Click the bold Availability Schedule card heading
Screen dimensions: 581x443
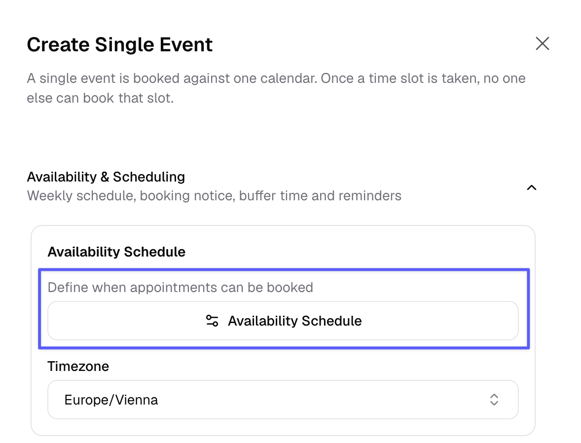pos(116,252)
